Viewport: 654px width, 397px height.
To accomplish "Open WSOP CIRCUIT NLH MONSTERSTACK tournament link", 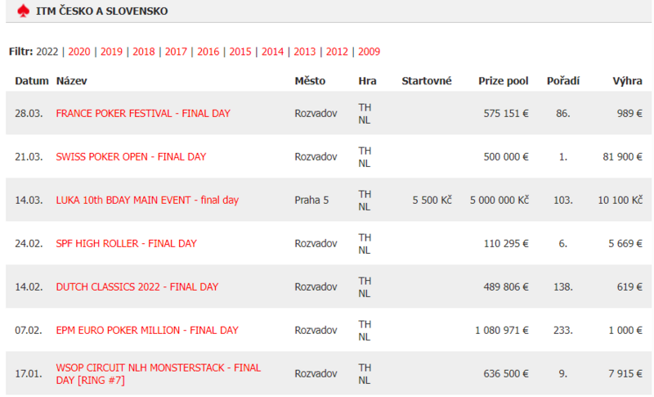I will 159,374.
